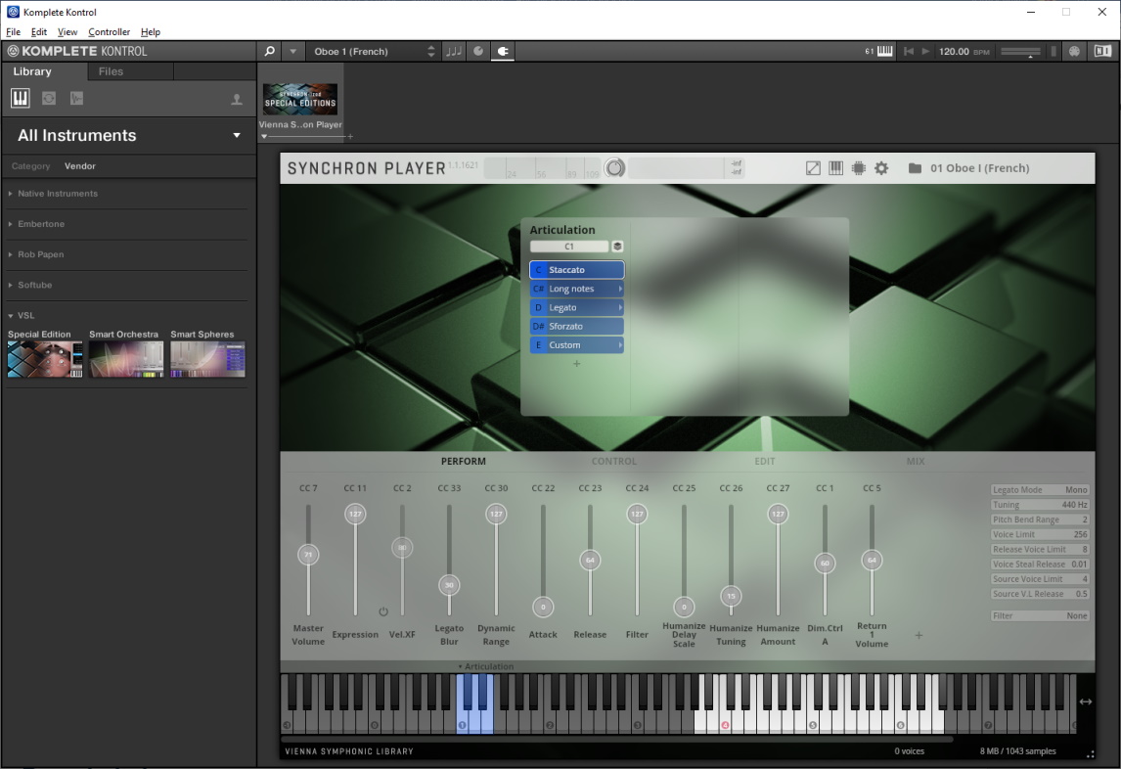Sort the browser by Vendor
Image resolution: width=1121 pixels, height=769 pixels.
pyautogui.click(x=80, y=166)
